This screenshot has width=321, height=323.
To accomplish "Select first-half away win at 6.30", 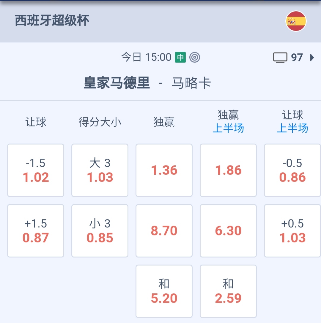I will tap(228, 231).
